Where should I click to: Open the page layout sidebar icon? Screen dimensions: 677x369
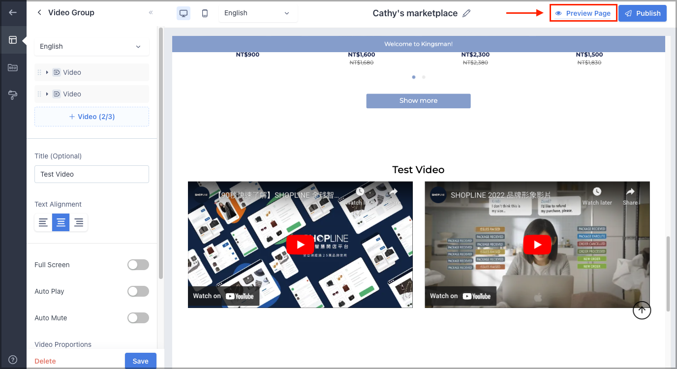tap(13, 40)
